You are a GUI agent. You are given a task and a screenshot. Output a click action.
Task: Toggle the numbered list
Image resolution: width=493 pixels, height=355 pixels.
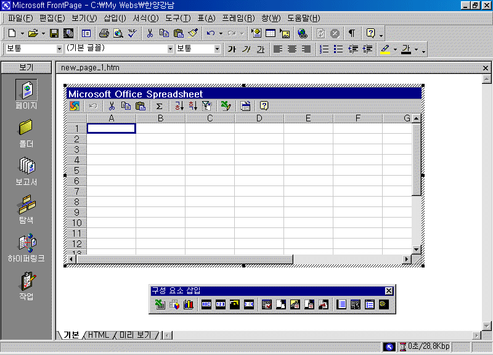tap(324, 49)
